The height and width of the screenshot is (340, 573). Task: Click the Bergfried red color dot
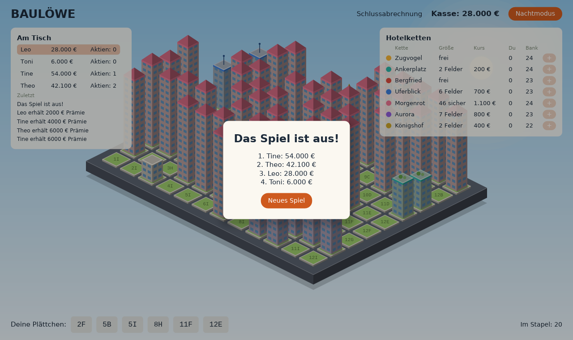point(389,81)
